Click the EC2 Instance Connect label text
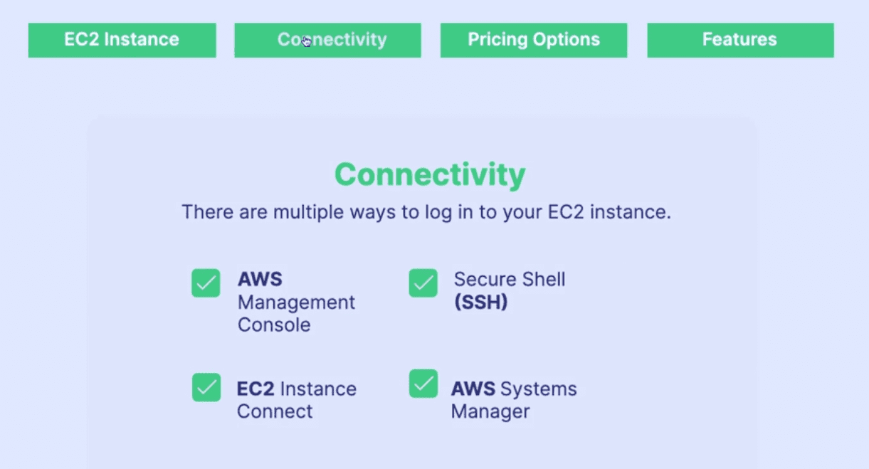Image resolution: width=869 pixels, height=469 pixels. coord(297,400)
